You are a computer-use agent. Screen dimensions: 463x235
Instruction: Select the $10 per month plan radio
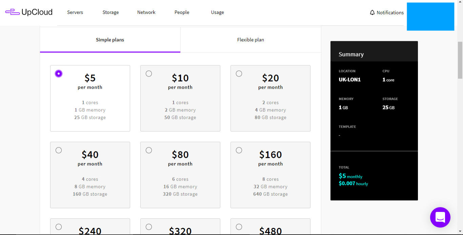click(149, 73)
